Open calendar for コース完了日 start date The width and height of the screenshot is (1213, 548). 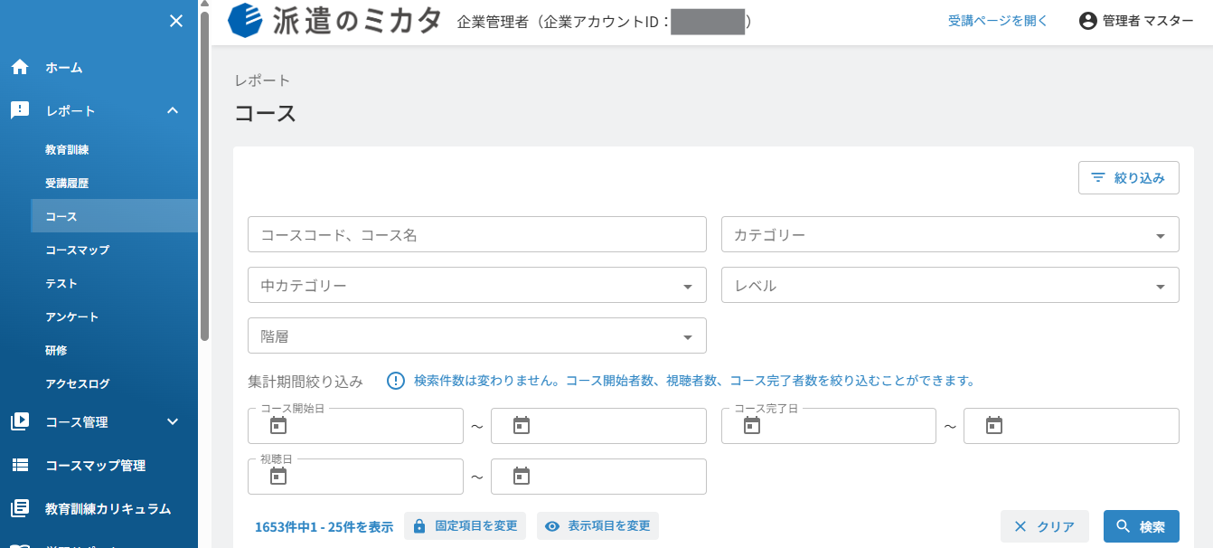click(752, 425)
